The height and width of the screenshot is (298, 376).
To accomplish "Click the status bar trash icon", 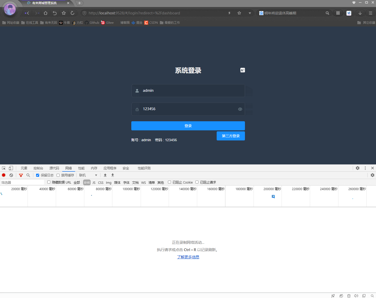I will click(349, 296).
